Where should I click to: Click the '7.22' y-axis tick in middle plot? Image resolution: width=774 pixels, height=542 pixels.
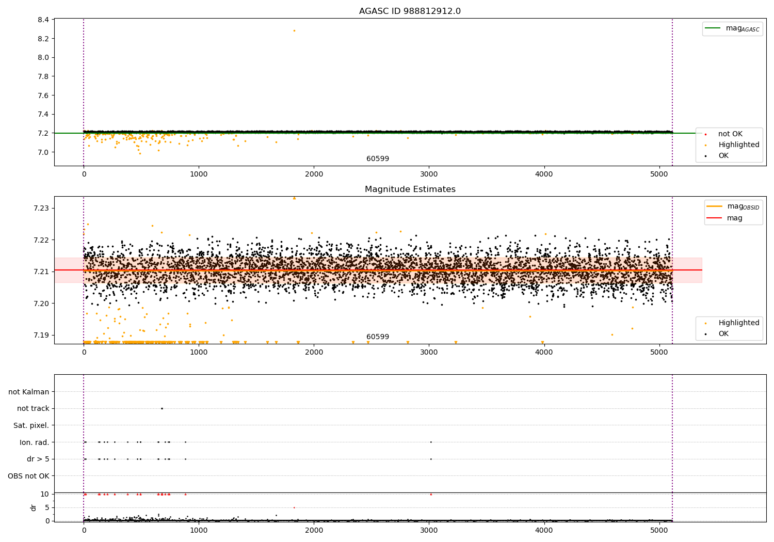point(41,240)
